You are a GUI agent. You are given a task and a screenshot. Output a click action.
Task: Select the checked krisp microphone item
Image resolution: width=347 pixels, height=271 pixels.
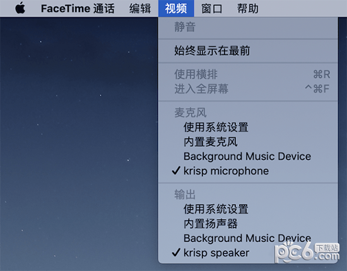click(x=248, y=171)
